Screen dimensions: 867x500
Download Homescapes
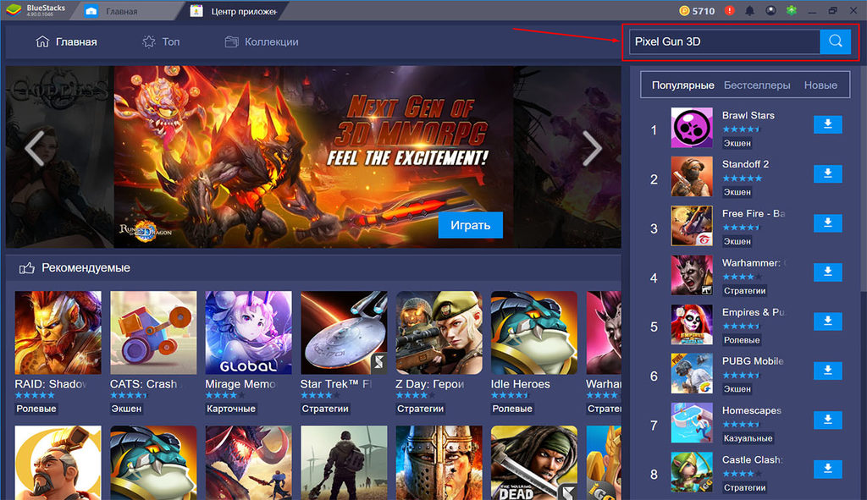tap(828, 420)
